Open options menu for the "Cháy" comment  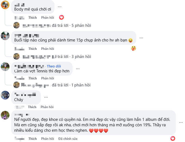click(x=46, y=97)
